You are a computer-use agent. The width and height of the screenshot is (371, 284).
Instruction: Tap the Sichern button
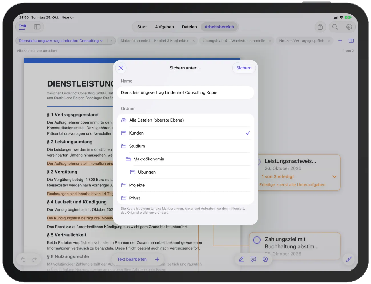[244, 68]
